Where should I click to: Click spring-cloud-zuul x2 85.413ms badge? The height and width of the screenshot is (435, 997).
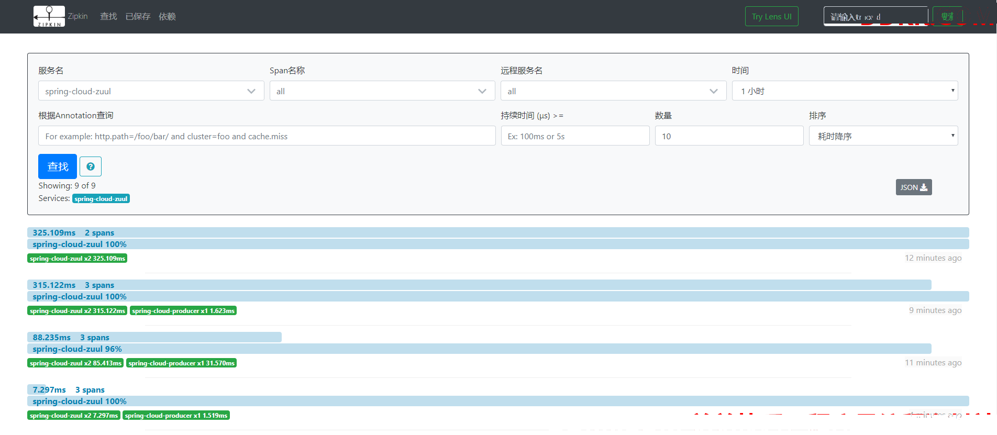click(x=75, y=363)
